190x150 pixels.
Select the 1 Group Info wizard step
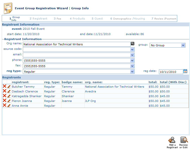15,19
